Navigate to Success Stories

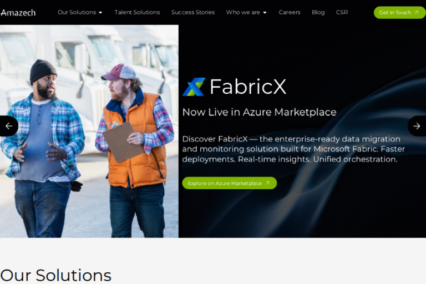(192, 12)
